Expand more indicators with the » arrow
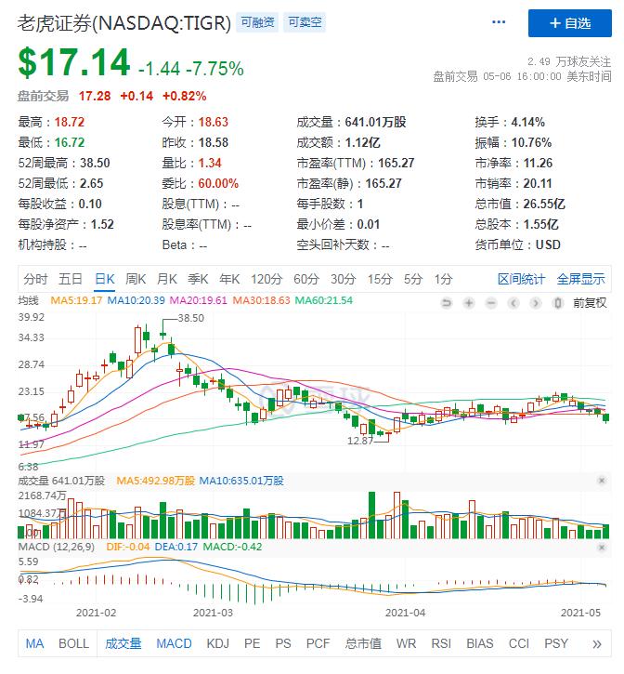 597,643
